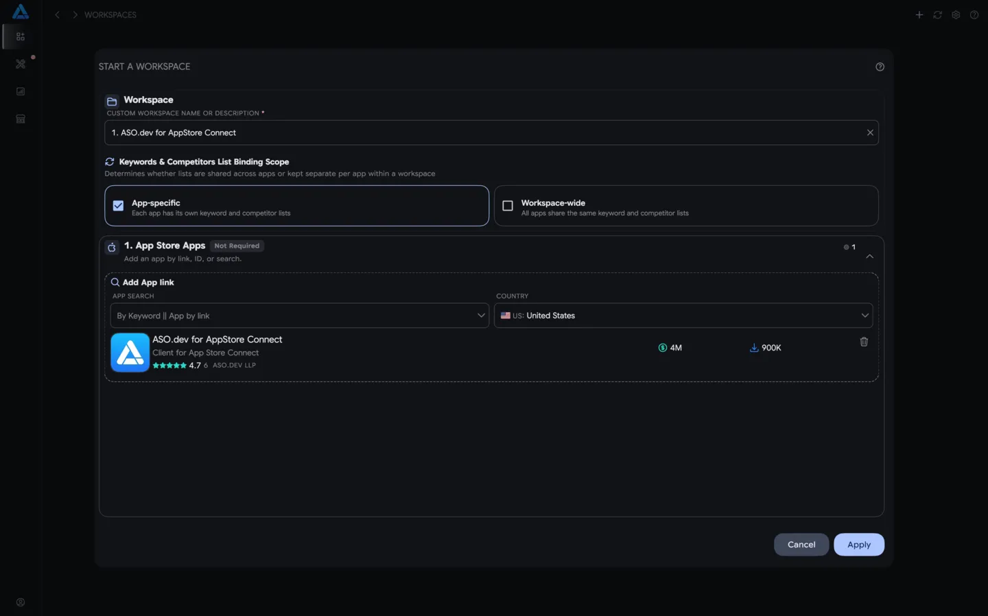The width and height of the screenshot is (988, 616).
Task: Open the App Search type dropdown
Action: (300, 316)
